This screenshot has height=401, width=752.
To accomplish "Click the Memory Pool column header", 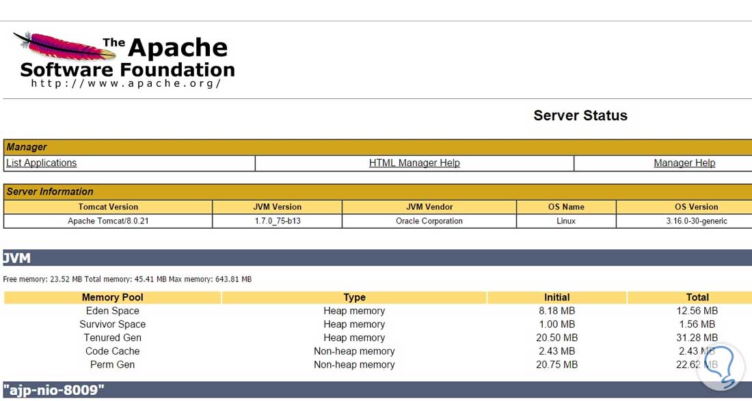I will click(x=112, y=298).
